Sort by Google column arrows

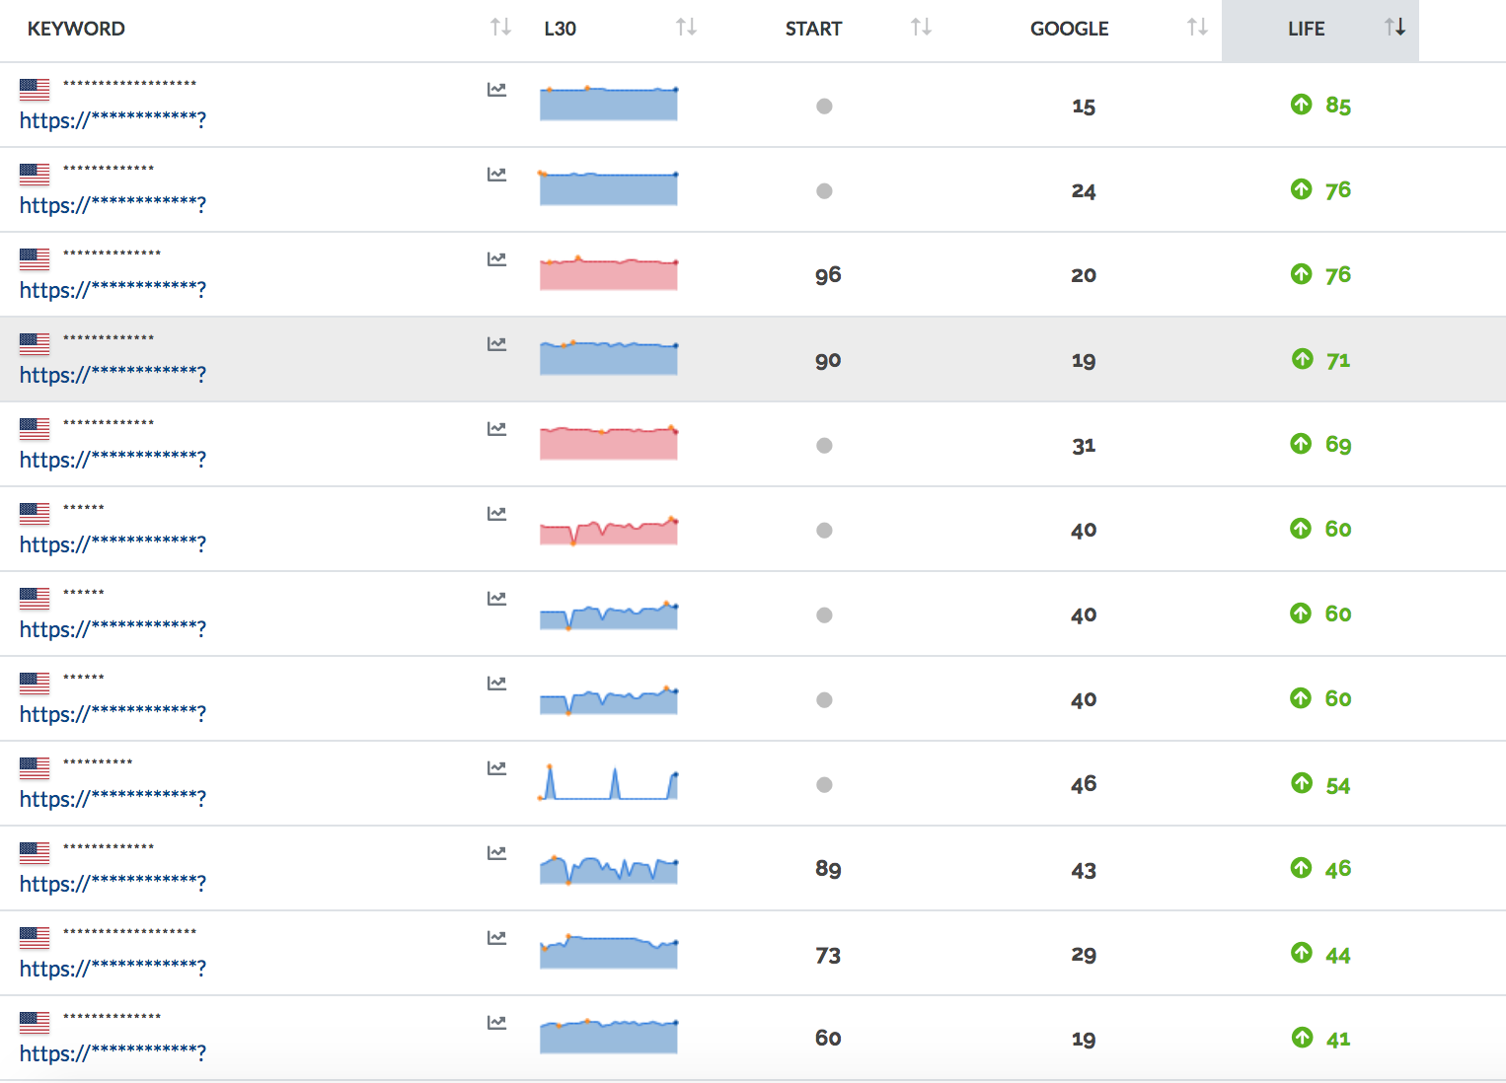(x=1197, y=28)
